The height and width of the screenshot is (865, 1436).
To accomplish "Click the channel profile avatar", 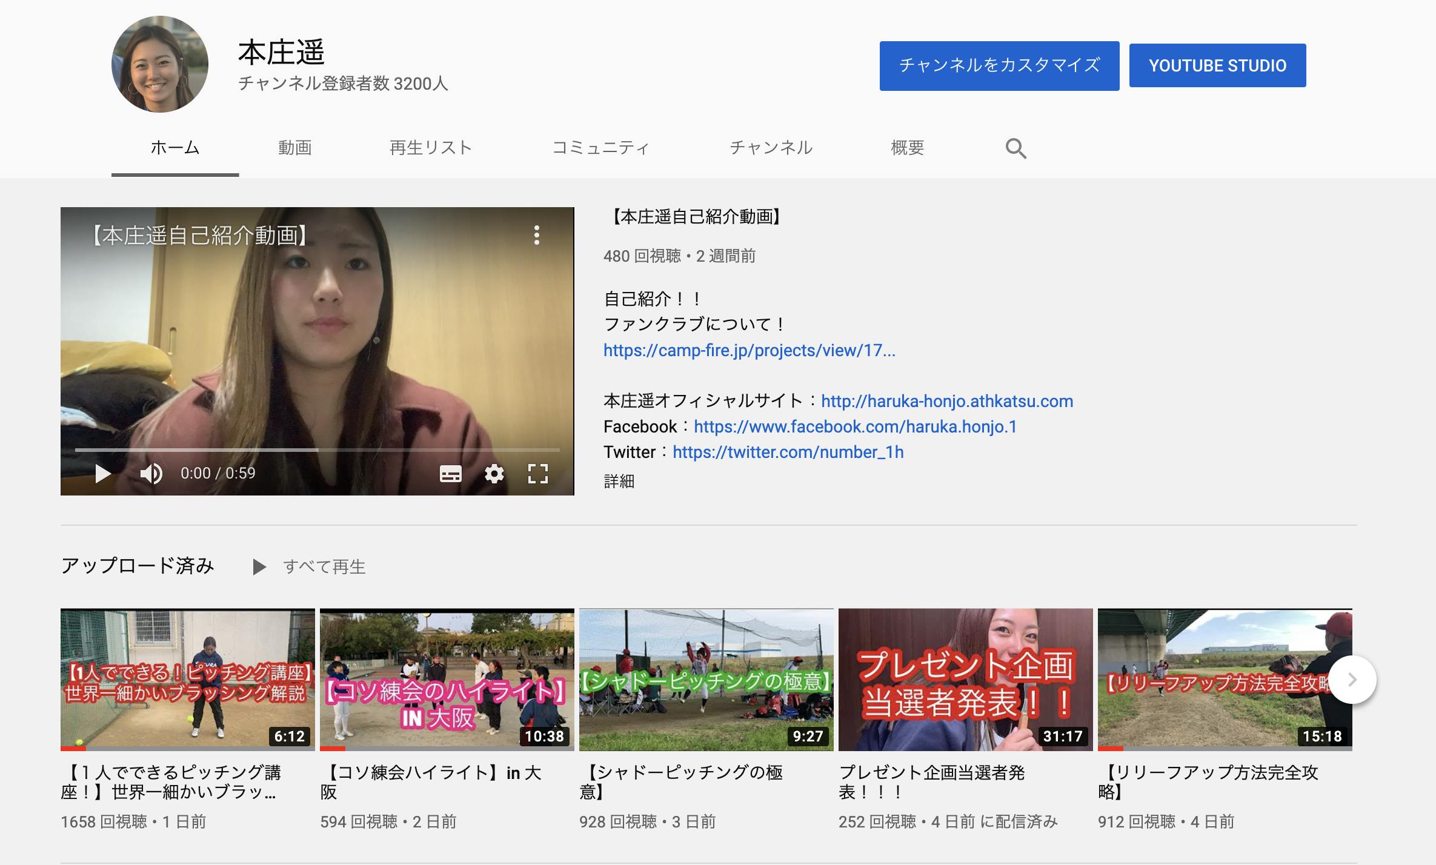I will 160,64.
